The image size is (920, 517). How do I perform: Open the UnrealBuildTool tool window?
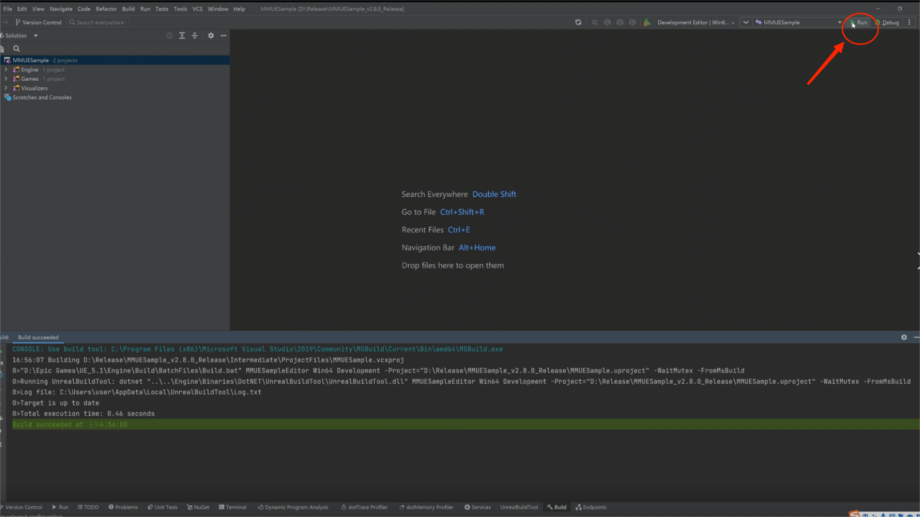(x=519, y=507)
